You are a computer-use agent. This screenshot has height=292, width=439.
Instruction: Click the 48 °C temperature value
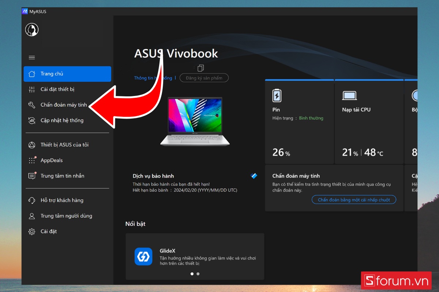(x=374, y=152)
